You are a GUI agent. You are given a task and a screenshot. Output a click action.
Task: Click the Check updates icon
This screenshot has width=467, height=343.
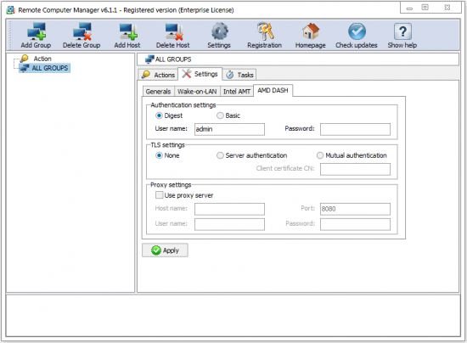coord(357,31)
